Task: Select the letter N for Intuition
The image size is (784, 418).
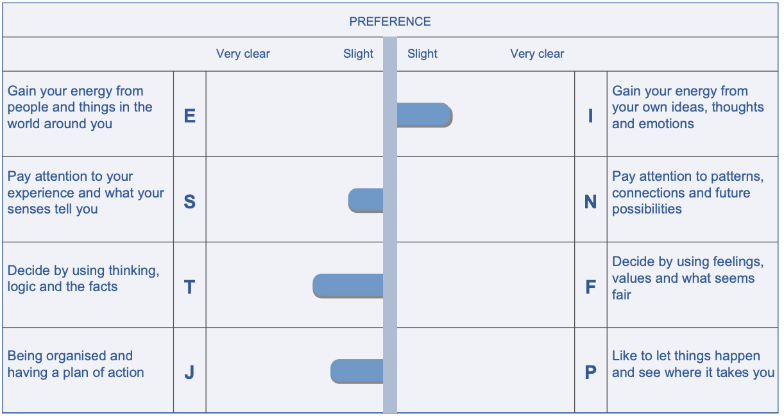Action: (x=590, y=202)
